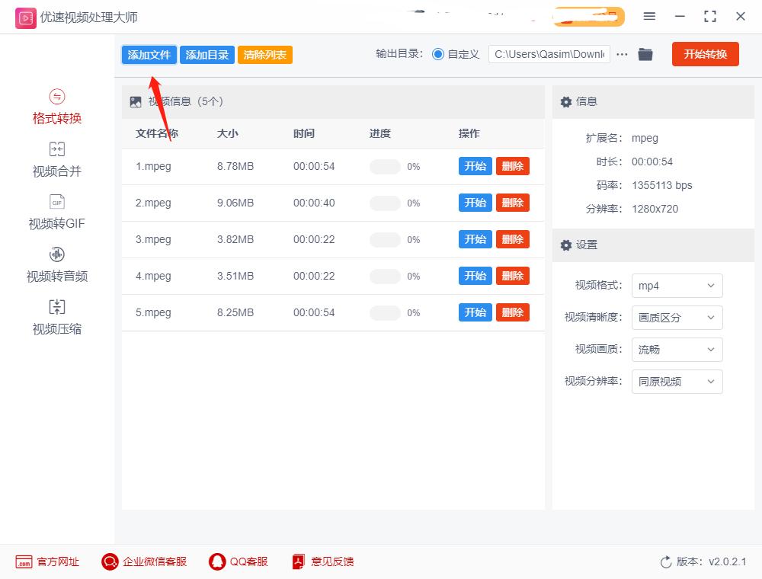The width and height of the screenshot is (762, 579).
Task: Open the hamburger menu in the title bar
Action: tap(649, 16)
